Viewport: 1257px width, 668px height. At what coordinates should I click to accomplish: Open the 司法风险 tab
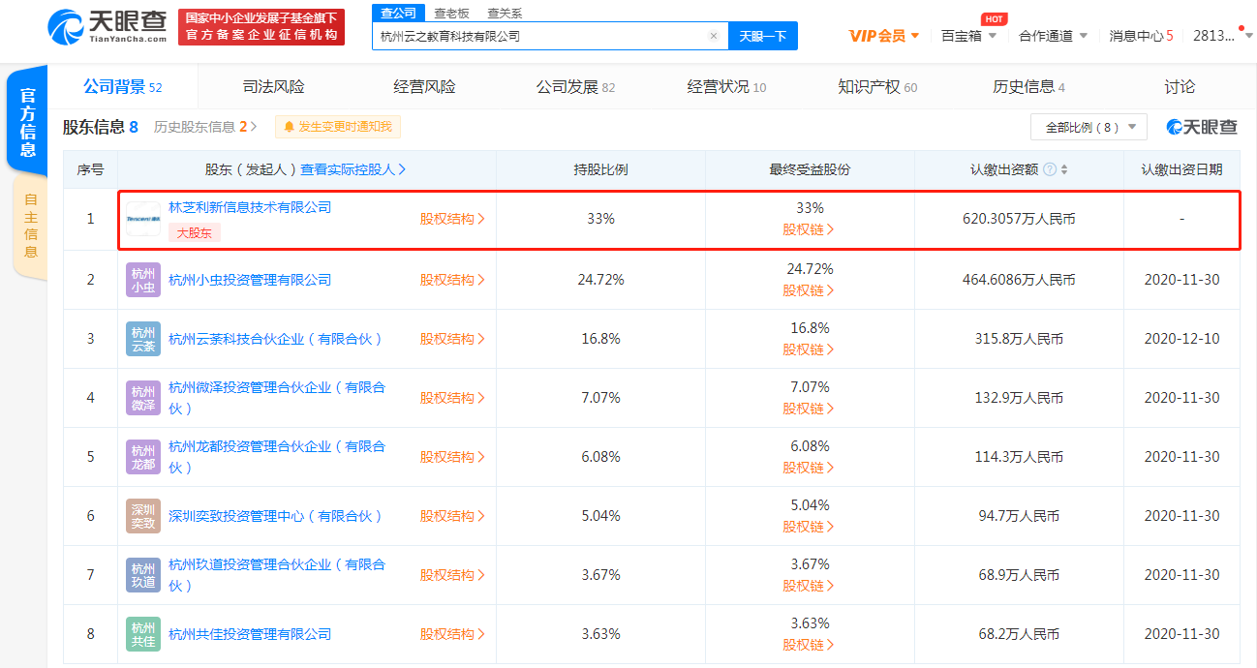point(273,87)
